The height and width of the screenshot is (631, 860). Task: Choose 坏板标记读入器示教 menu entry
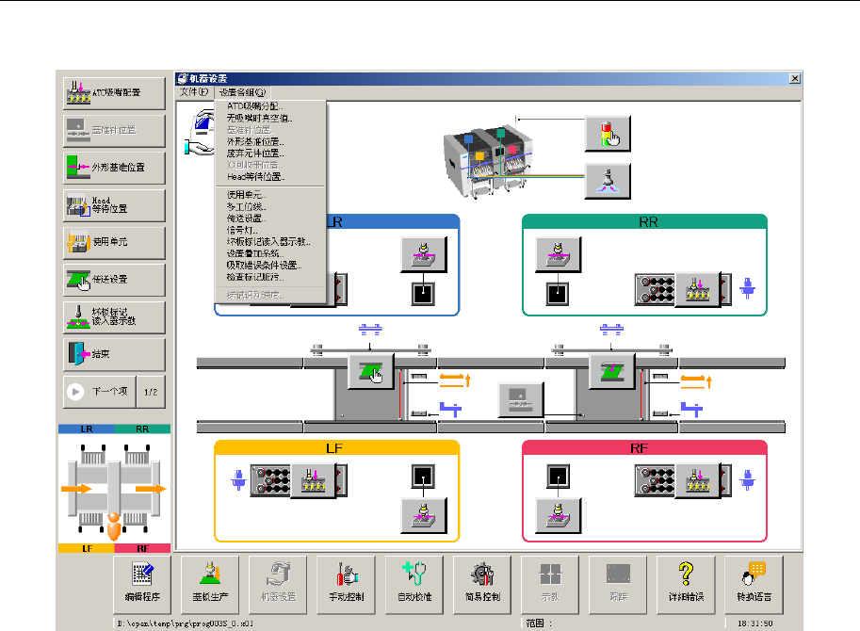click(269, 242)
